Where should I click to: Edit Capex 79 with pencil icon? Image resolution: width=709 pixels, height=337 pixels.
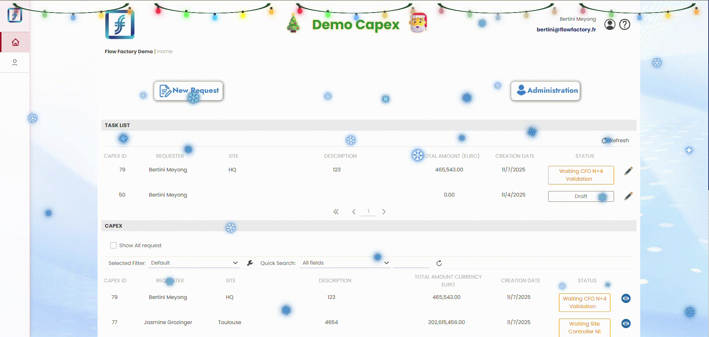coord(628,171)
